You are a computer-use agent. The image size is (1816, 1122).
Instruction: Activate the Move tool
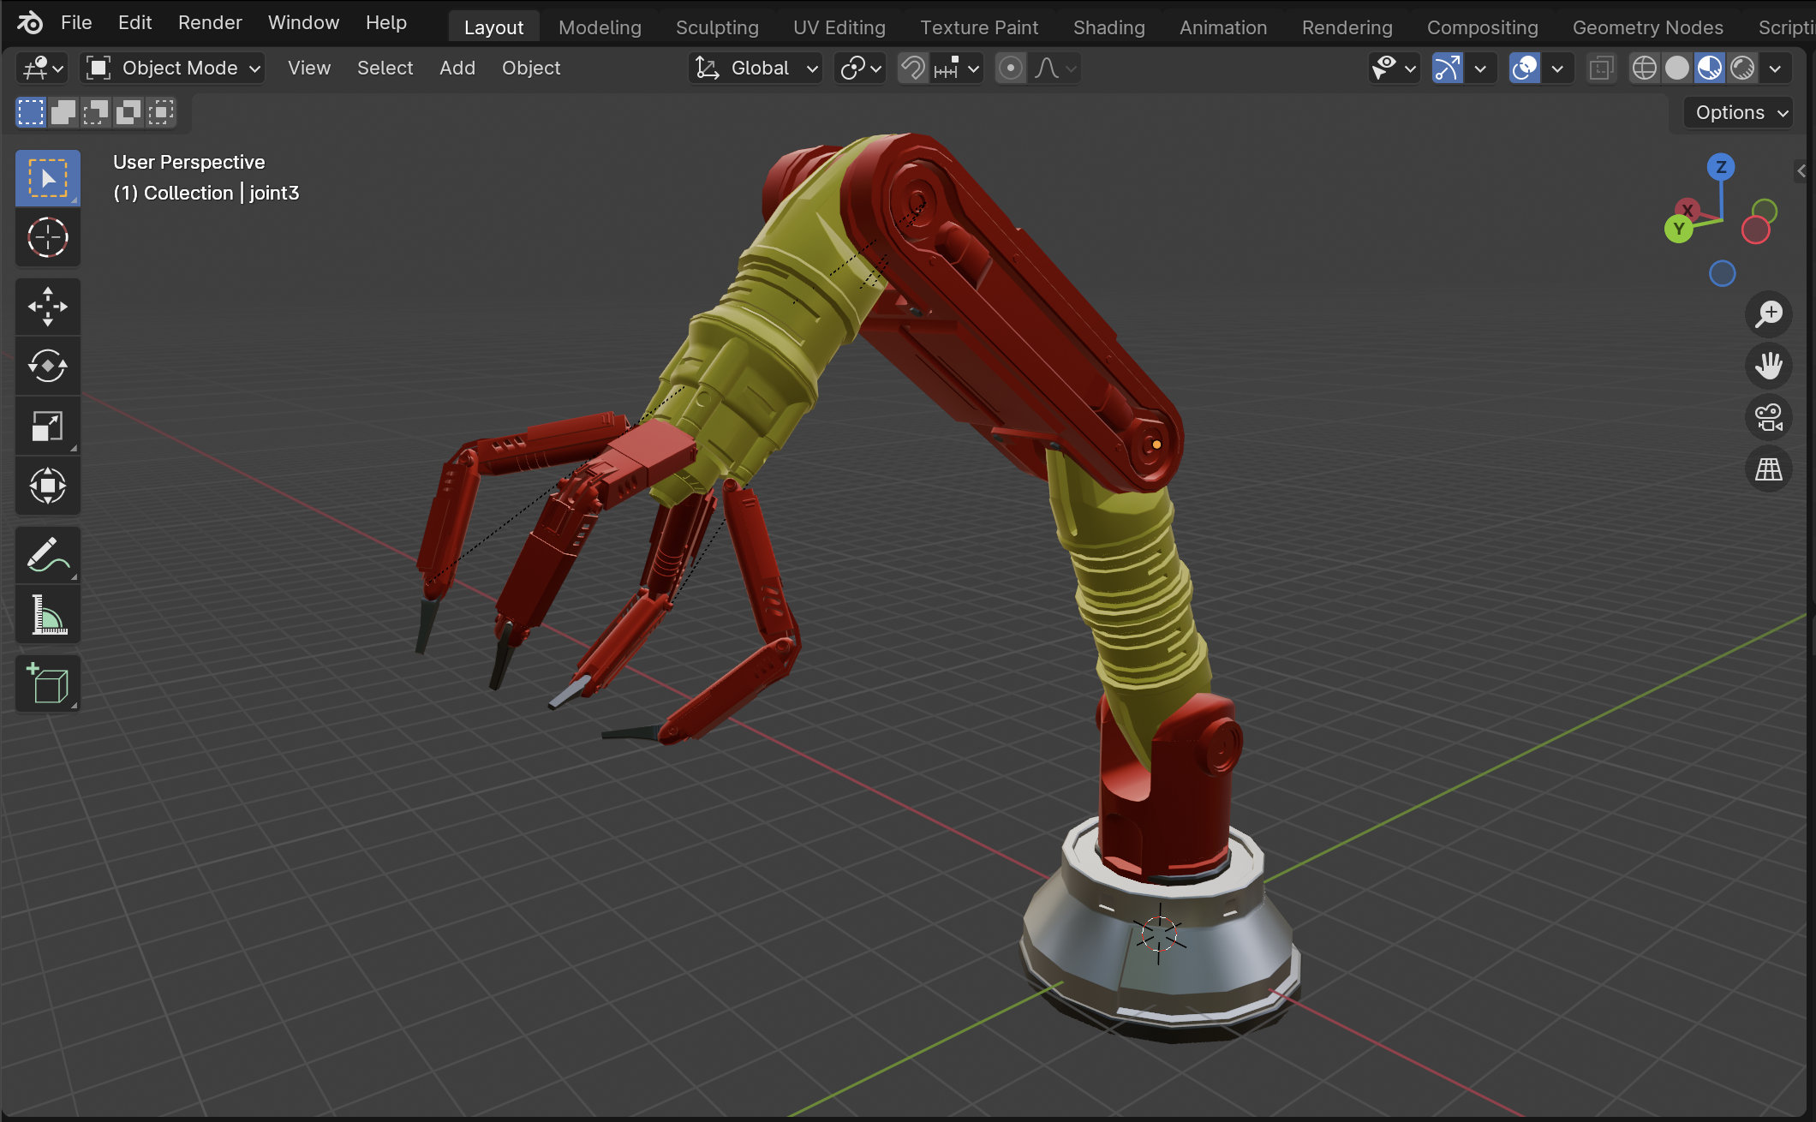click(x=48, y=307)
